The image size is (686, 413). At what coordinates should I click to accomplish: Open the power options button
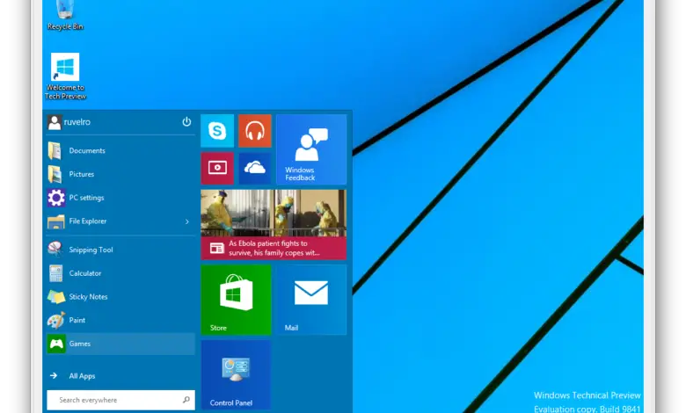[186, 122]
